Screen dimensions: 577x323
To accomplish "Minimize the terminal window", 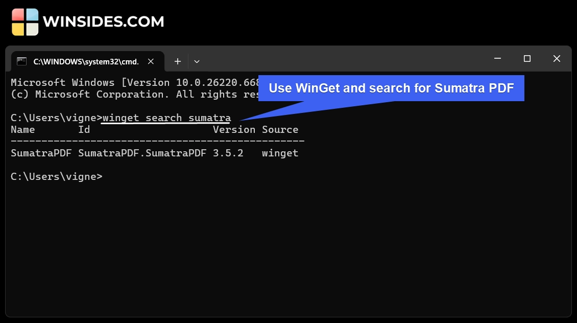I will 497,59.
